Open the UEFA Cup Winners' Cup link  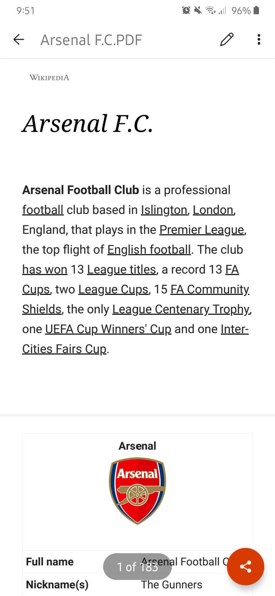point(108,329)
